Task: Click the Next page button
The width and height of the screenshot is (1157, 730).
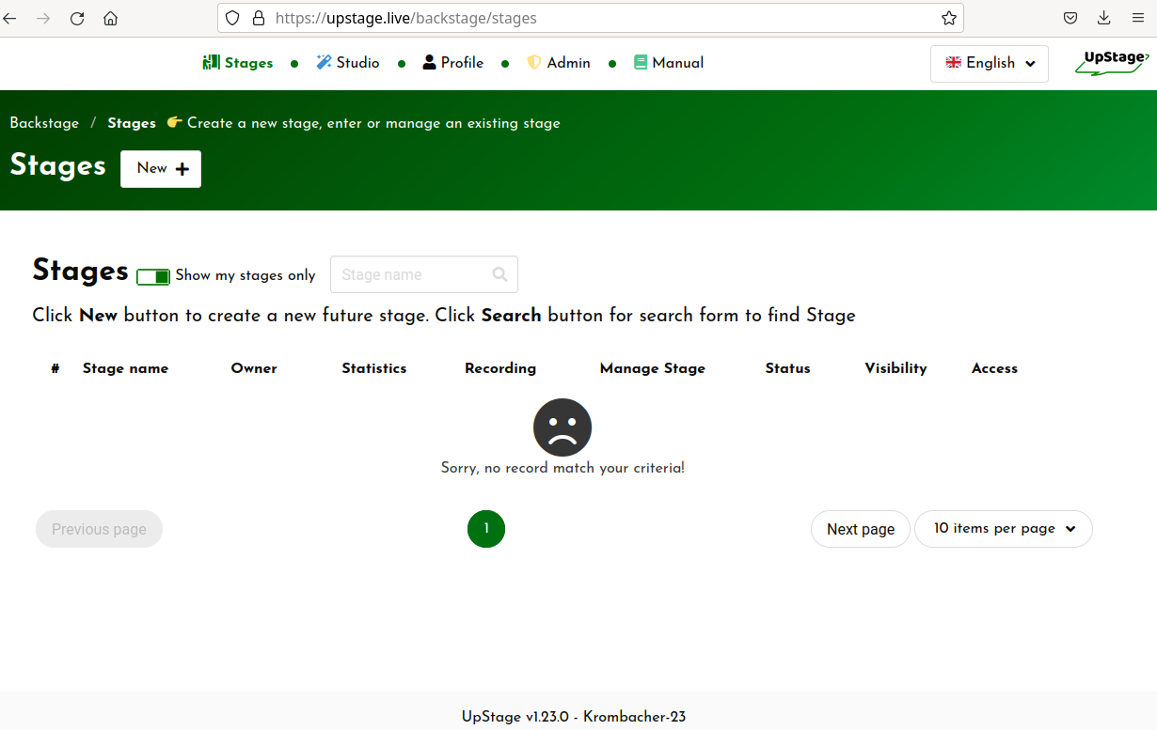Action: pyautogui.click(x=861, y=529)
